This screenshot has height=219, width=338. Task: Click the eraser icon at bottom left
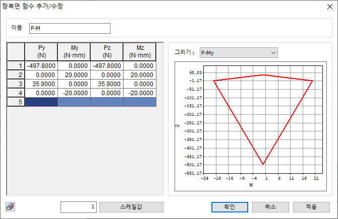coord(10,207)
